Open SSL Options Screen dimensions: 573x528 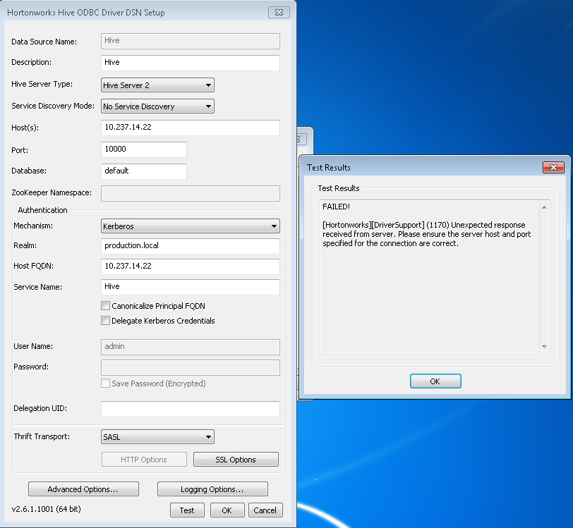236,460
